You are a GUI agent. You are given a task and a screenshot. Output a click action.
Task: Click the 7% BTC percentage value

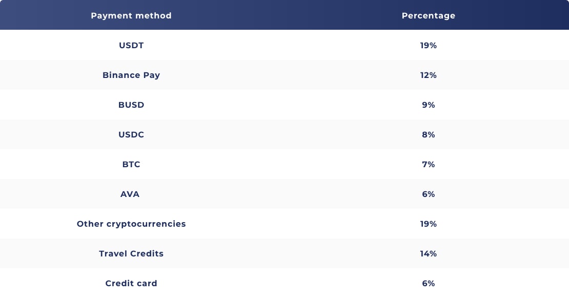pos(428,165)
